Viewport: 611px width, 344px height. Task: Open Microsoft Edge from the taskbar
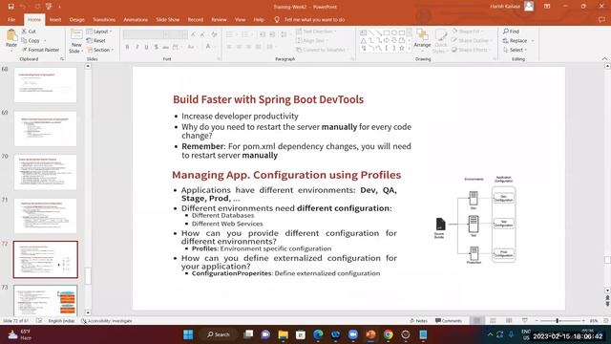point(318,334)
